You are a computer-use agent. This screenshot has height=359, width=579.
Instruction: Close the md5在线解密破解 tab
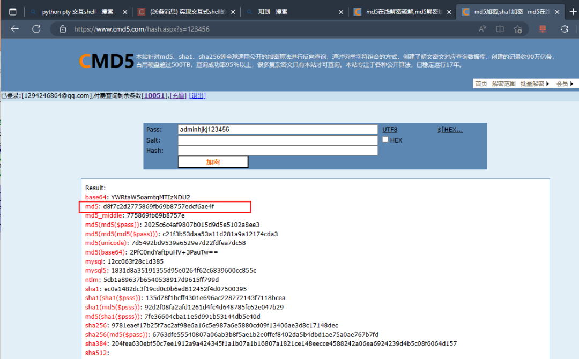tap(449, 12)
